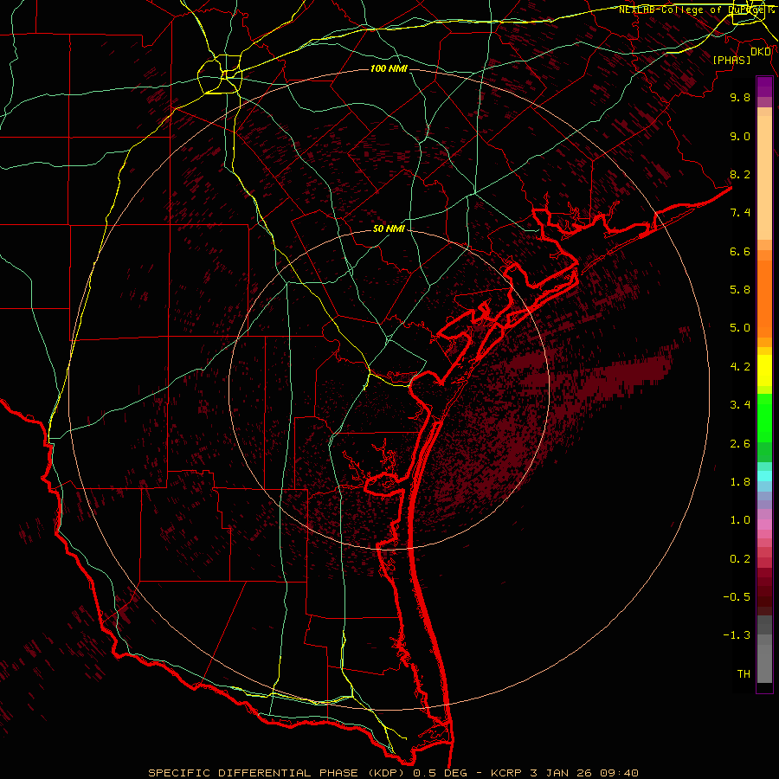Viewport: 779px width, 779px height.
Task: Pick the yellow band of the color scale
Action: point(764,370)
